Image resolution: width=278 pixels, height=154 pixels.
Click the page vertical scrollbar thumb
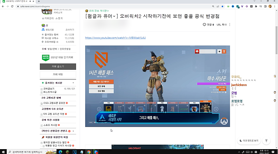276,40
